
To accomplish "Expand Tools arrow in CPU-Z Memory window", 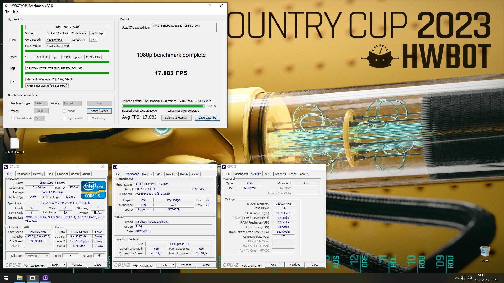I will pyautogui.click(x=282, y=265).
